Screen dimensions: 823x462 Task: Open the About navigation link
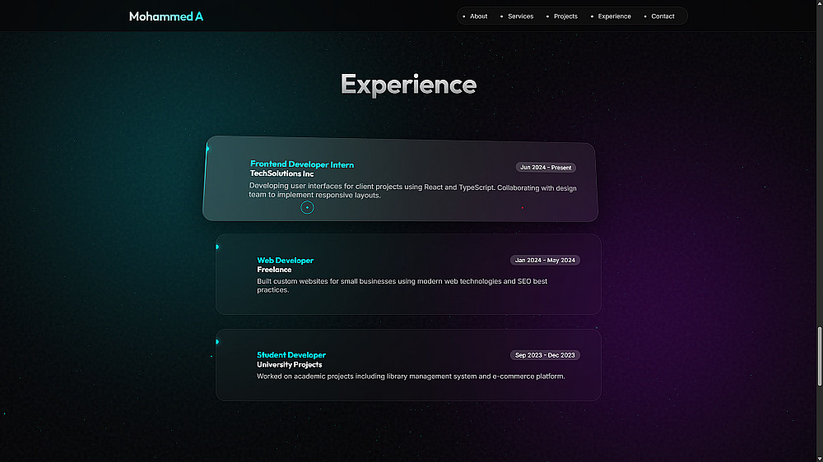coord(478,16)
